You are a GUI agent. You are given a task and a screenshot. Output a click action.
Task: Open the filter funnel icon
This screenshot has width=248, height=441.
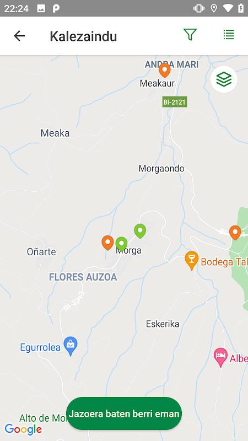pos(190,35)
